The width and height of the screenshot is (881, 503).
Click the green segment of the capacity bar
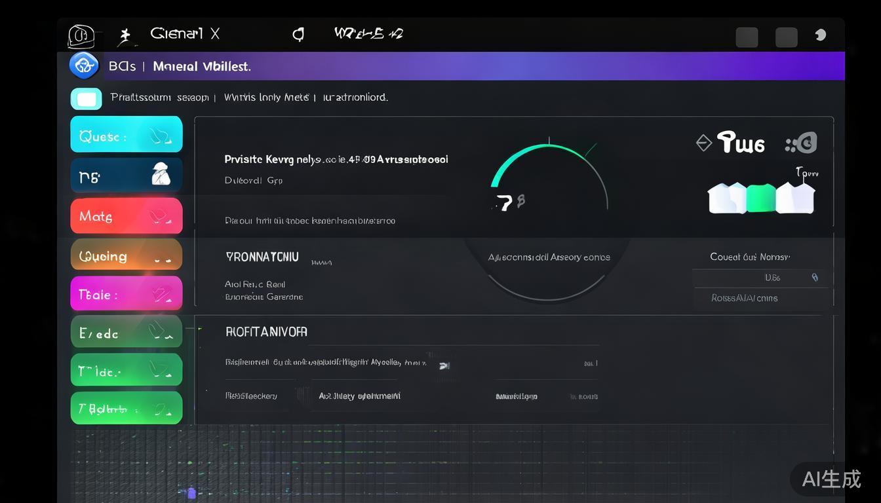click(x=760, y=196)
